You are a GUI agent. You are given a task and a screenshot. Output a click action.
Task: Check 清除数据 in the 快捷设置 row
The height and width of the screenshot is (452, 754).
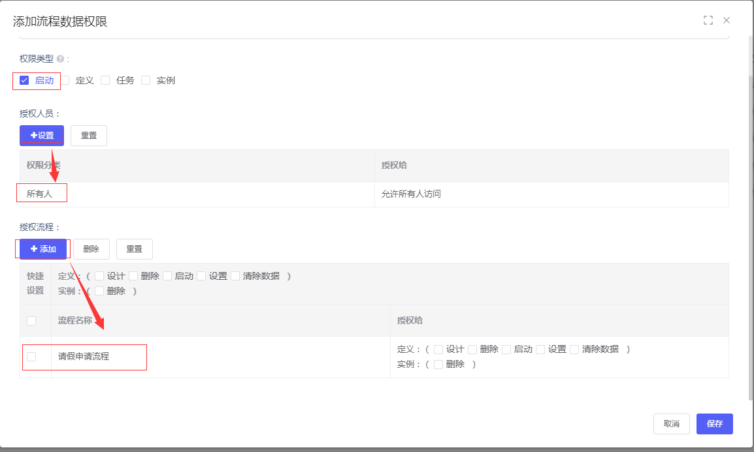(235, 276)
